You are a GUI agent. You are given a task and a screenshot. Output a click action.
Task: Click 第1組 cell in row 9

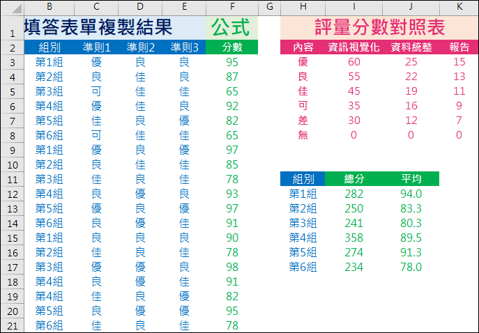(x=50, y=150)
